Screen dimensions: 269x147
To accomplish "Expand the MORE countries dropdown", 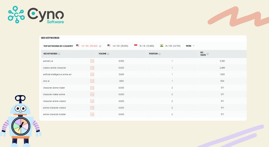I will [190, 46].
